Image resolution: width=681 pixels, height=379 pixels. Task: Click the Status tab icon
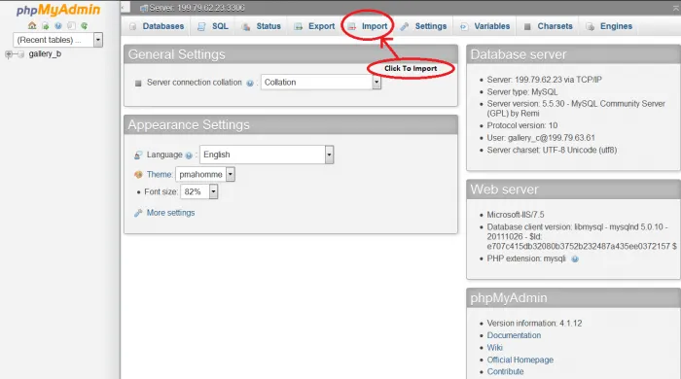pyautogui.click(x=246, y=26)
